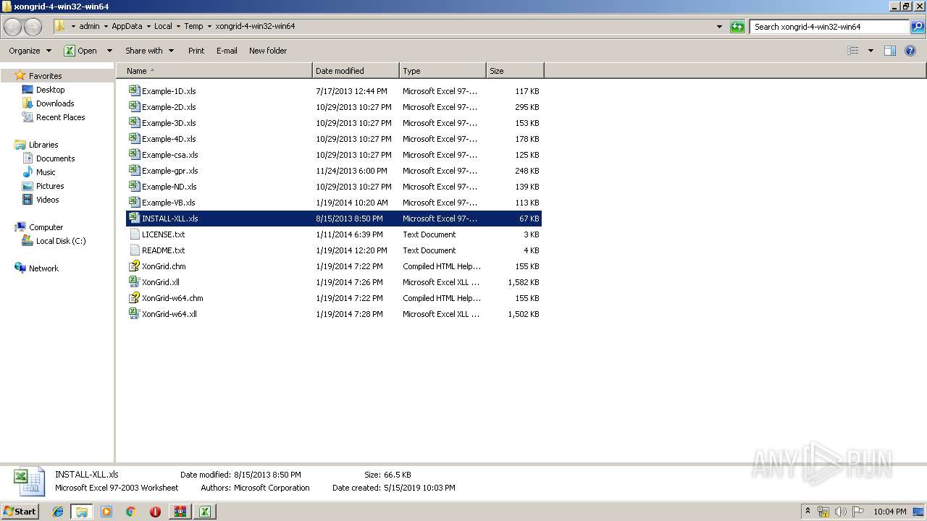
Task: Click the New folder button
Action: coord(268,51)
